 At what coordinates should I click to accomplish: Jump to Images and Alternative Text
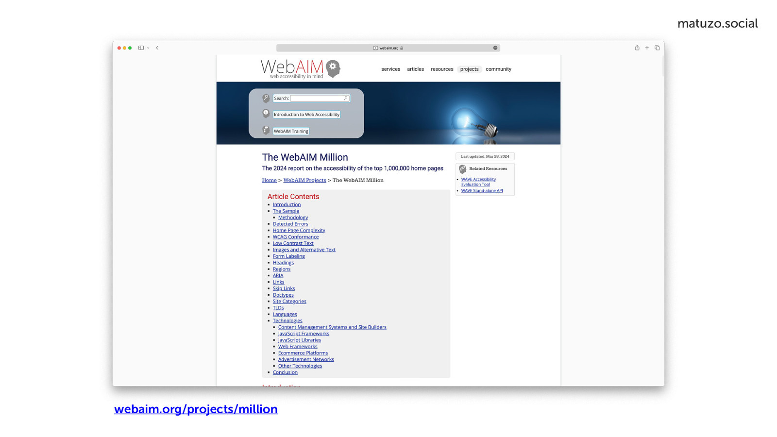point(304,250)
